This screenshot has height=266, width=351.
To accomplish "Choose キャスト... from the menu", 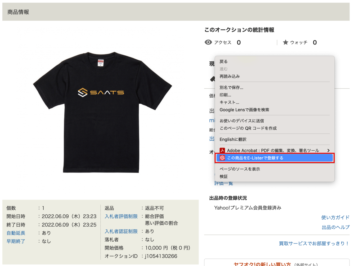I will pyautogui.click(x=229, y=102).
